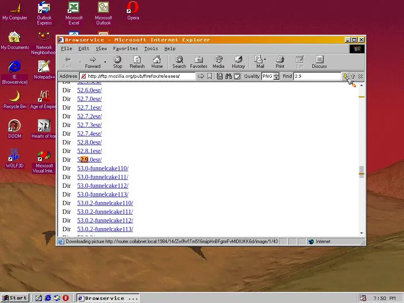Launch Opera from quick launch bar
The height and width of the screenshot is (303, 404).
point(66,298)
